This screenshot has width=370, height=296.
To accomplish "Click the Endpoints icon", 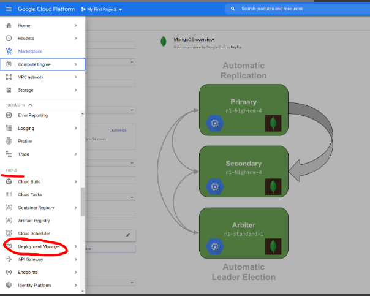I will [9, 272].
